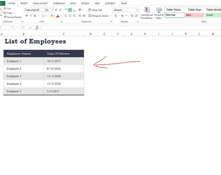Image resolution: width=221 pixels, height=175 pixels.
Task: Select the Bad cell style
Action: pyautogui.click(x=195, y=15)
